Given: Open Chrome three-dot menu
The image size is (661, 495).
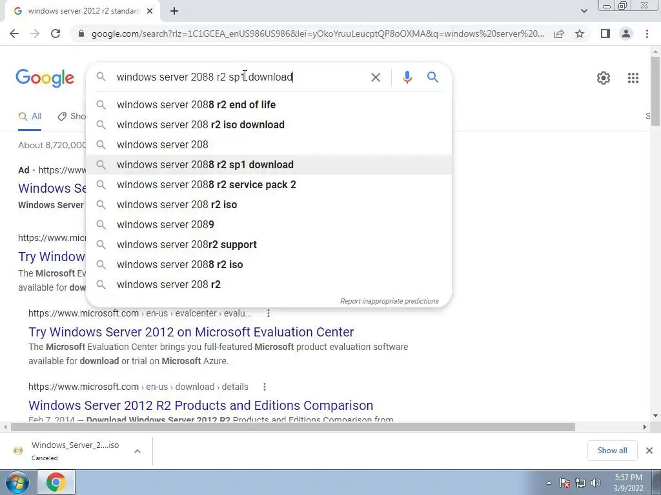Looking at the screenshot, I should pos(647,34).
